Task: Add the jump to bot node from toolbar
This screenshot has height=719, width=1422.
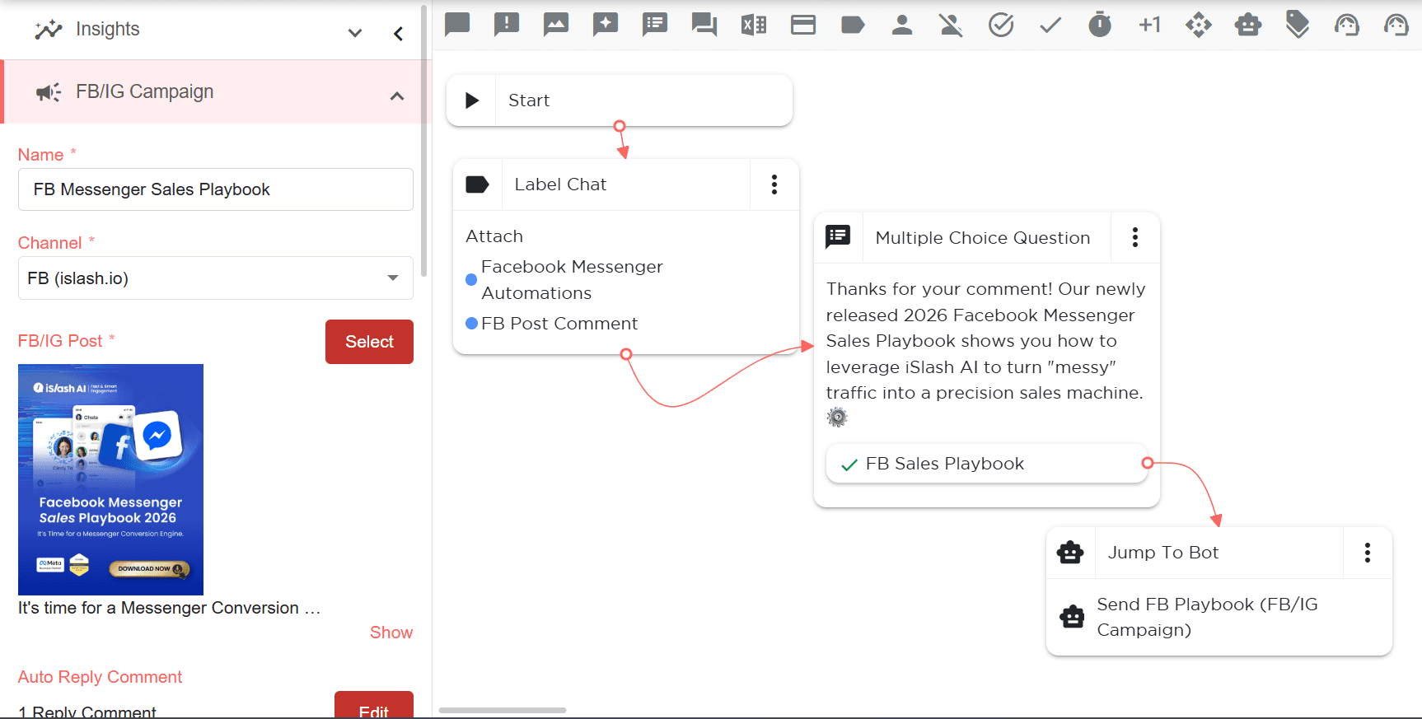Action: 1248,25
